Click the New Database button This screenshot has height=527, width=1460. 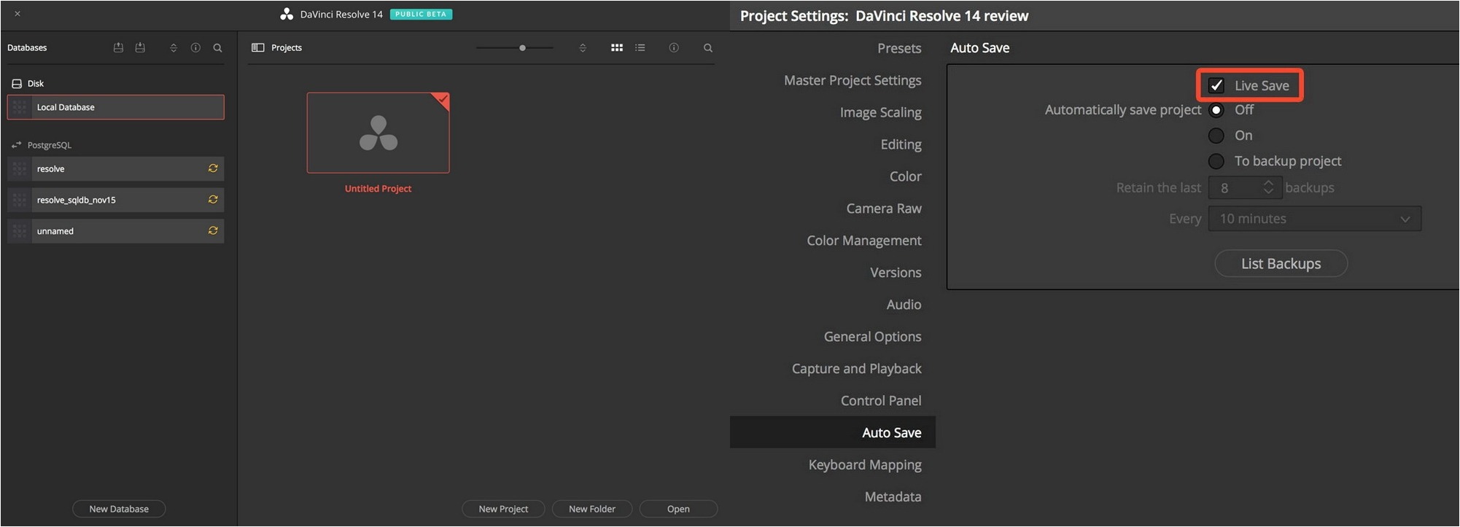click(x=119, y=509)
